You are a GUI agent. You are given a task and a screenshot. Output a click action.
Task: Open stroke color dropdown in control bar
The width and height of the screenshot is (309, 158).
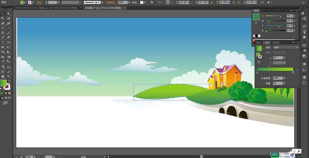(33, 2)
